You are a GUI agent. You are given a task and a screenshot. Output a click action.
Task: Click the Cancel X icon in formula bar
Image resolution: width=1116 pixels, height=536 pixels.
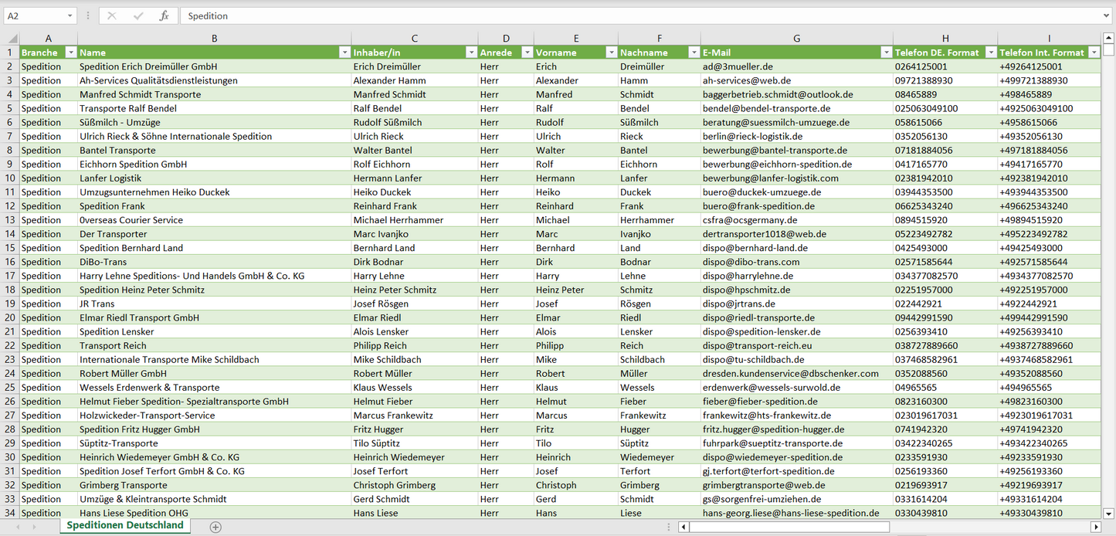pyautogui.click(x=112, y=15)
